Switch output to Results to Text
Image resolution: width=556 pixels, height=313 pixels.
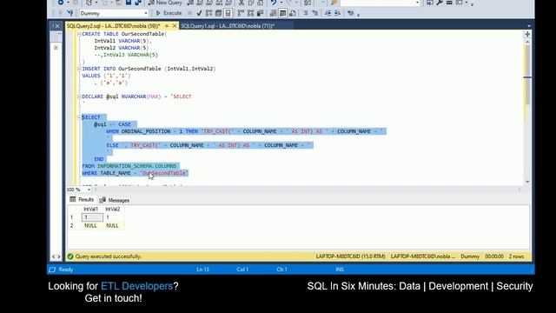tap(273, 13)
